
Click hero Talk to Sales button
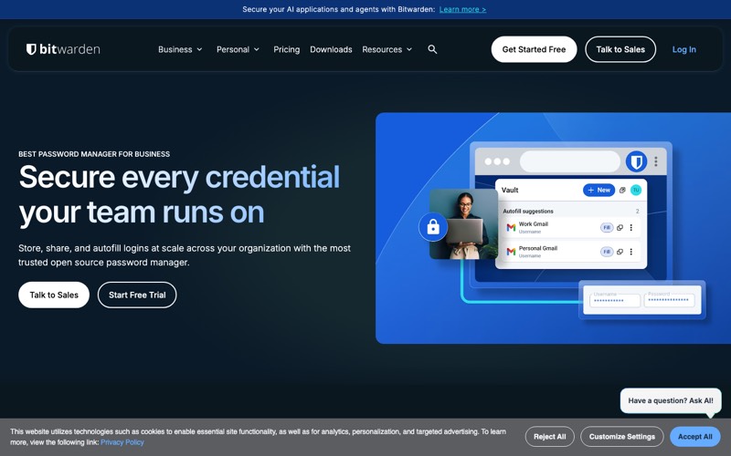54,295
